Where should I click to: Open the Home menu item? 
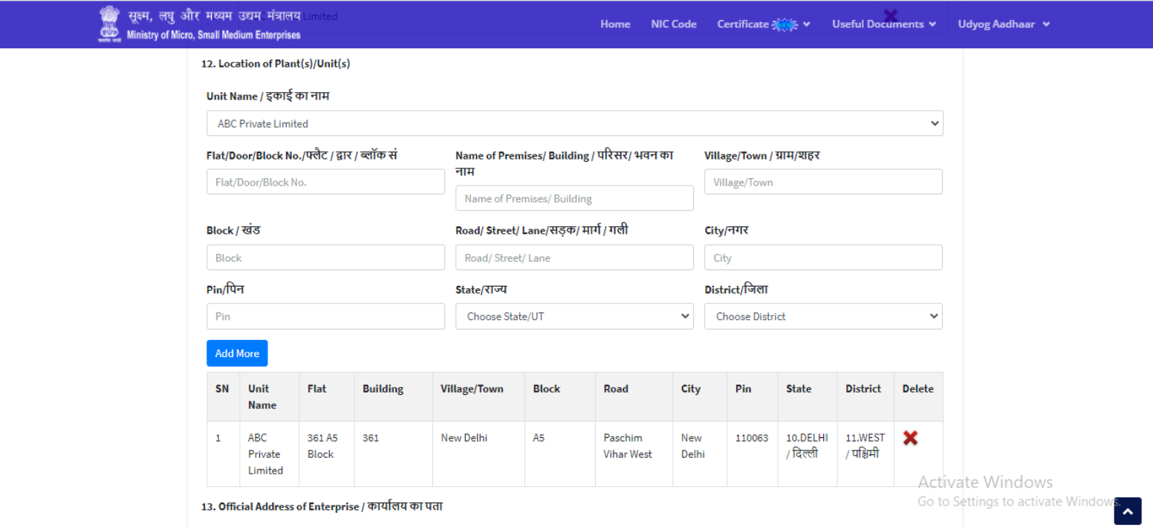(615, 24)
